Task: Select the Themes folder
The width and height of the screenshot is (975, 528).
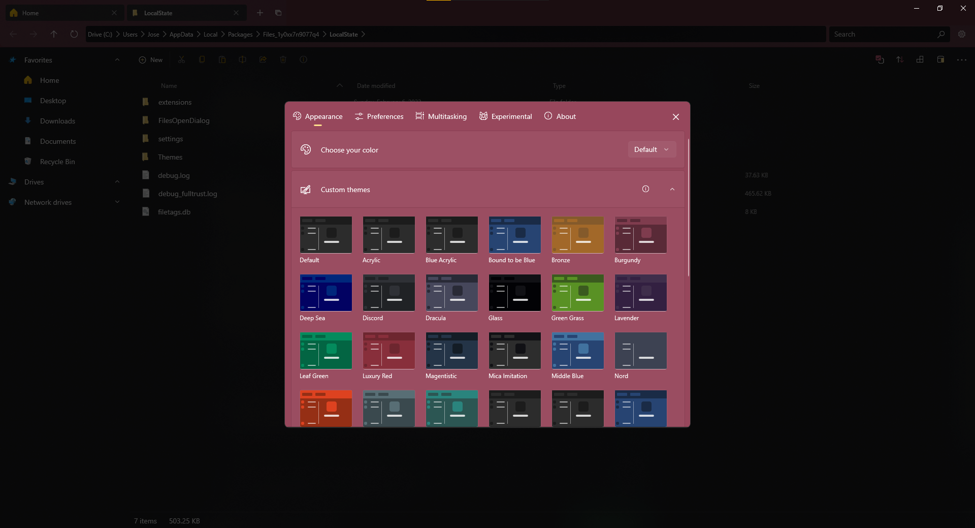Action: click(x=170, y=157)
